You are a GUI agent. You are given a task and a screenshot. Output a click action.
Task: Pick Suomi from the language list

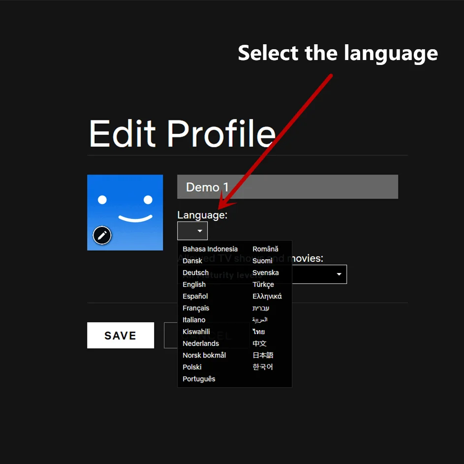262,261
